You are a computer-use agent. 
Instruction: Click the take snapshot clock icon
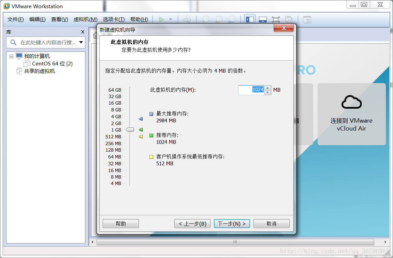pyautogui.click(x=206, y=19)
